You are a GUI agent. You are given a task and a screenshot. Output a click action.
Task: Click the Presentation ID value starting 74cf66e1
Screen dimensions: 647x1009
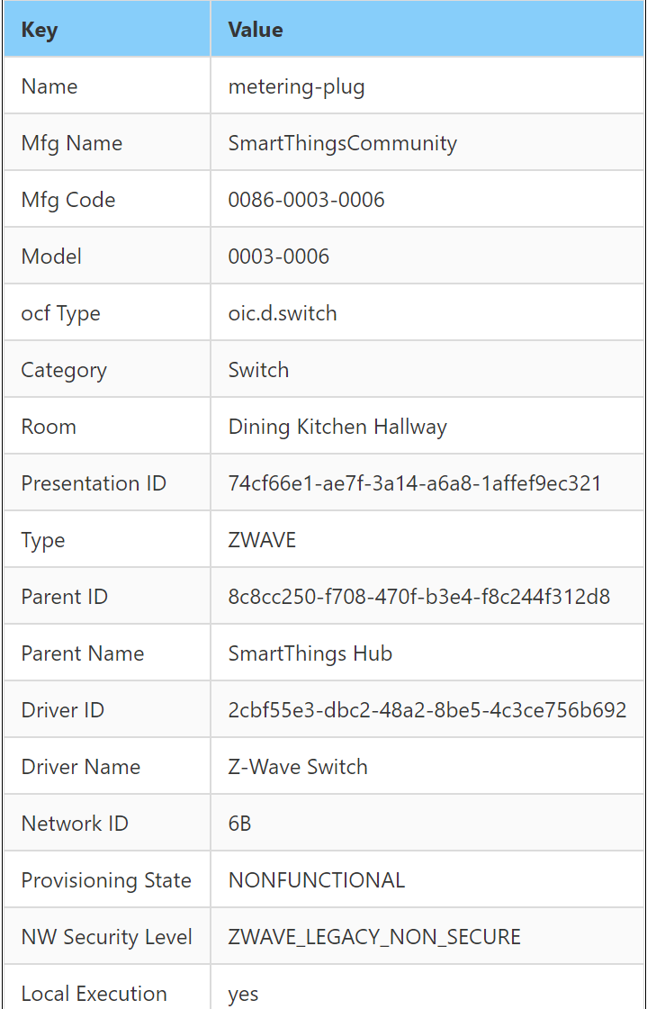(415, 483)
